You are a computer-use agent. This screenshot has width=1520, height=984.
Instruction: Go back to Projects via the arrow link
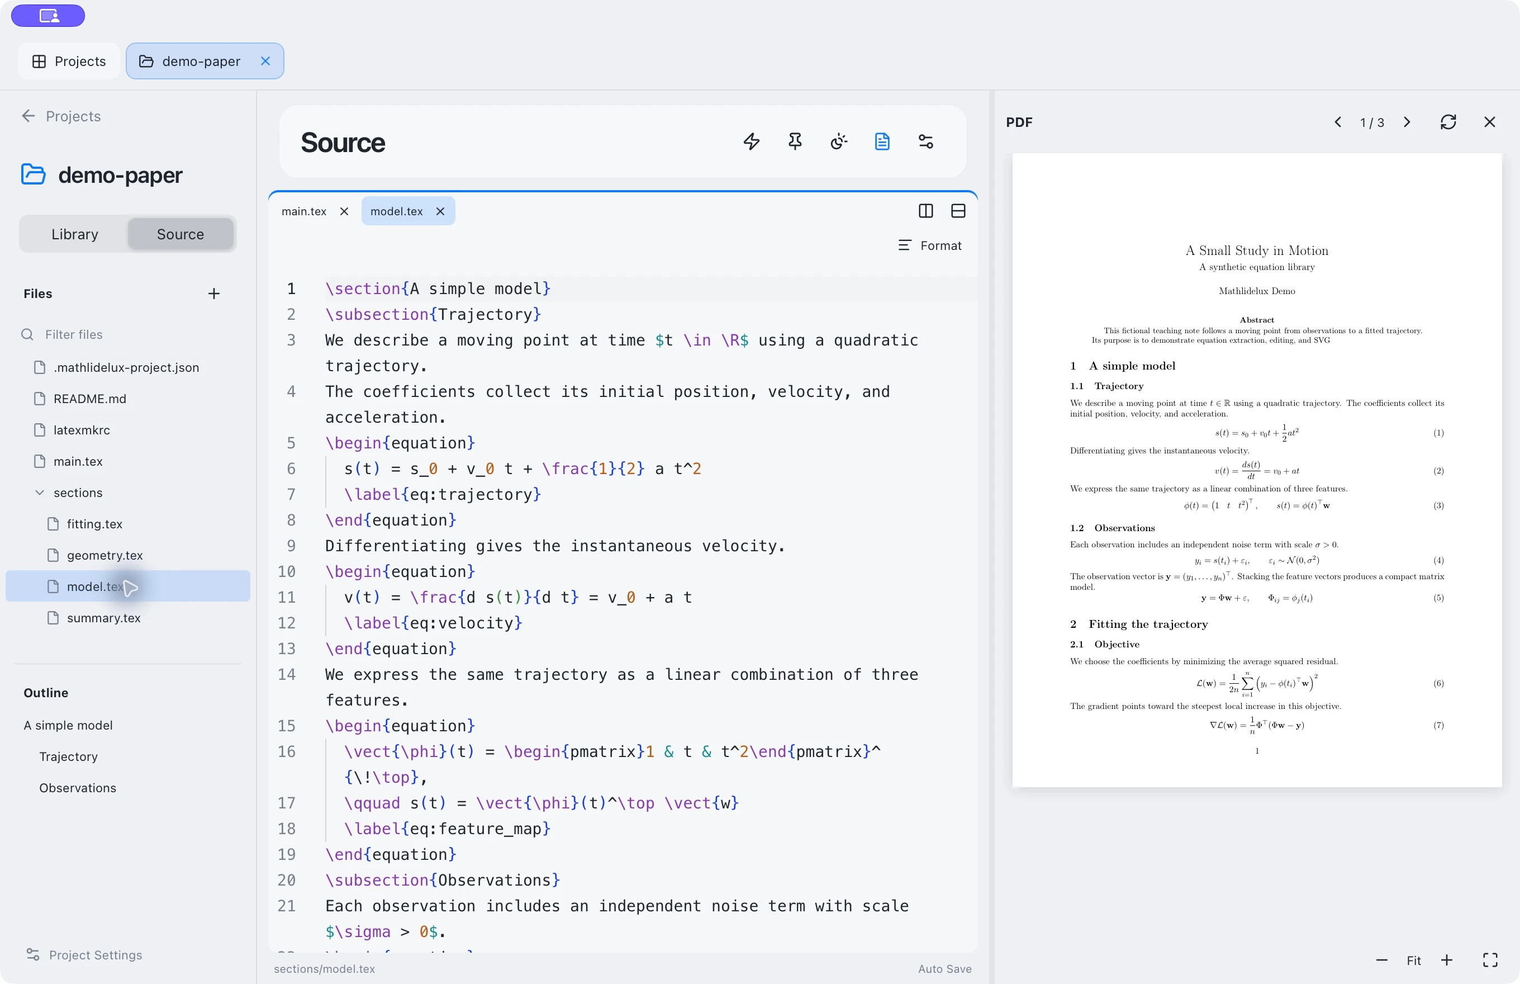tap(62, 116)
